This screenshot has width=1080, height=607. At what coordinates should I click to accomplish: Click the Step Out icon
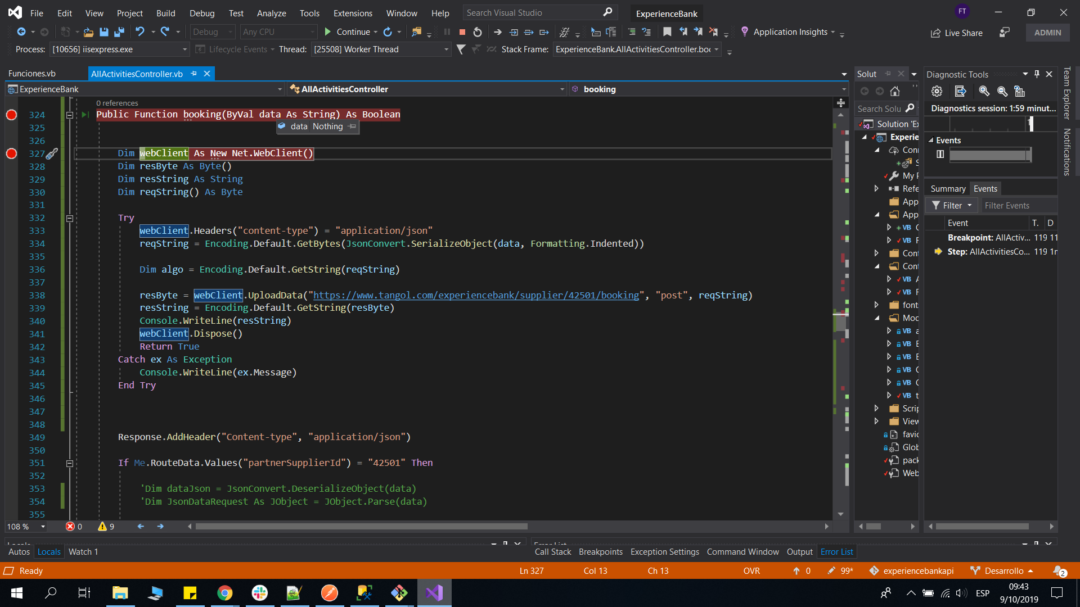click(x=544, y=32)
